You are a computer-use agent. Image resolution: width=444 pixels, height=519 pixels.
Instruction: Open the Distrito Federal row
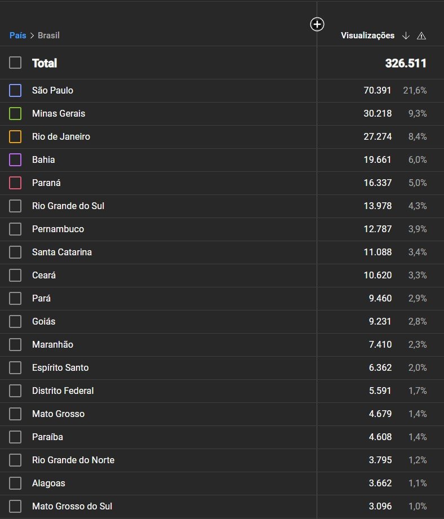[x=63, y=391]
